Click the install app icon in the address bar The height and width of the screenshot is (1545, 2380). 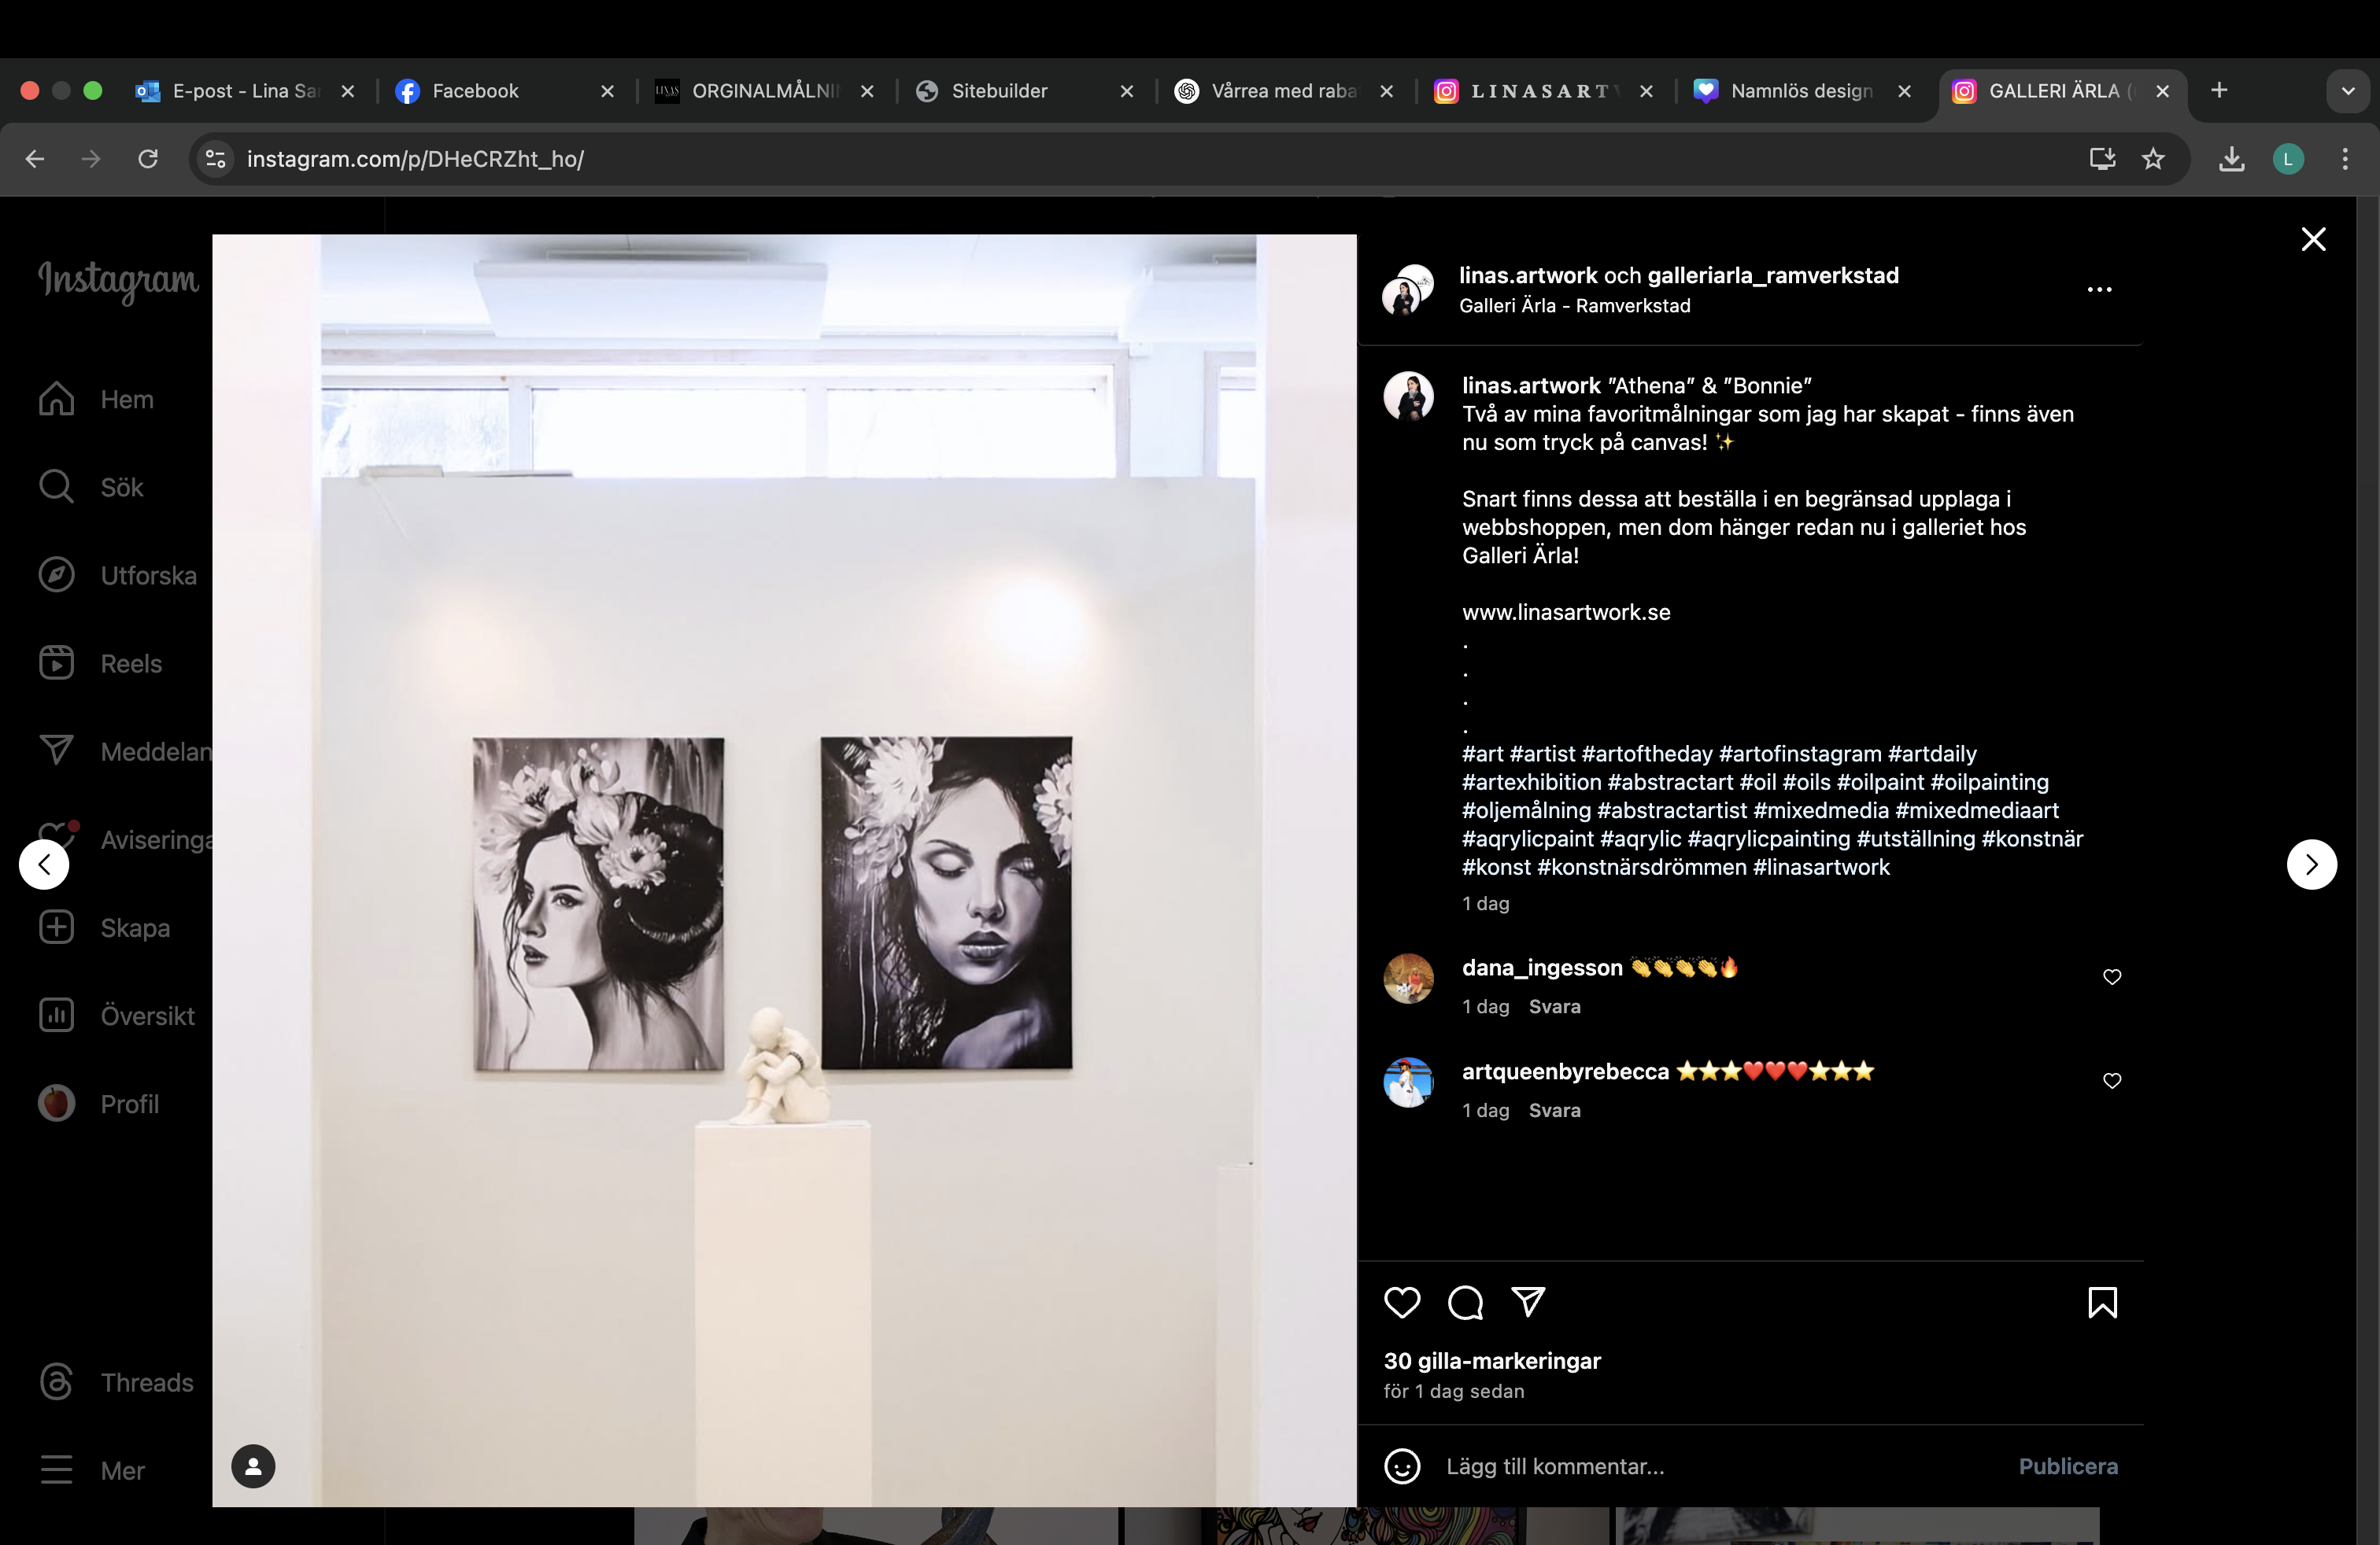2101,159
